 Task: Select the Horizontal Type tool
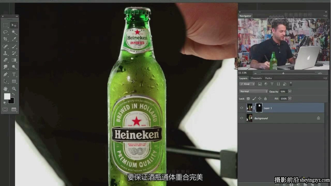(x=14, y=74)
